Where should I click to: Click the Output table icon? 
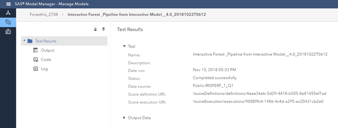tap(36, 50)
